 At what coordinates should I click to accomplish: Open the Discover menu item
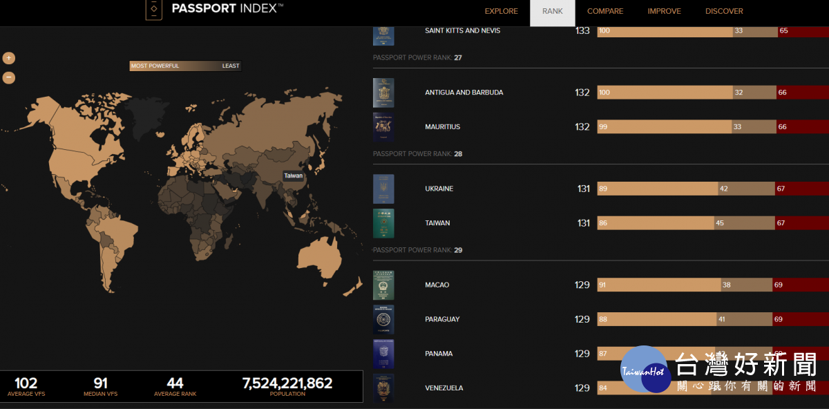coord(724,12)
